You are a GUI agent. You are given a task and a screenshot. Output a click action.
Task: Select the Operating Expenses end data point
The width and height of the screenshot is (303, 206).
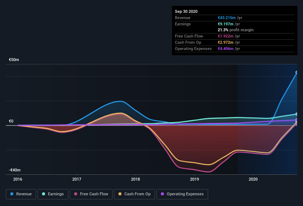click(297, 120)
